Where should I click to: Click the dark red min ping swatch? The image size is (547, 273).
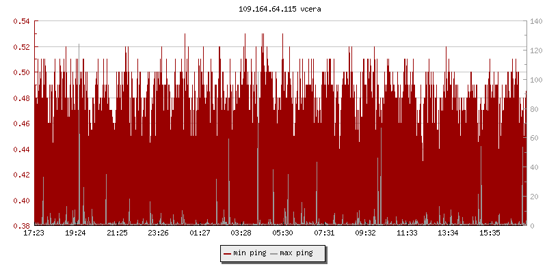pyautogui.click(x=227, y=254)
